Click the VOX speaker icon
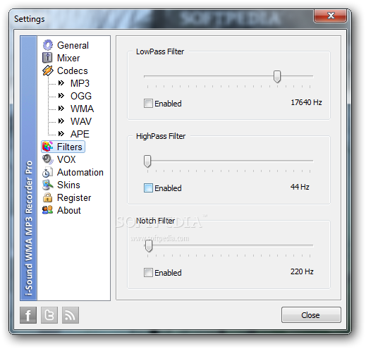Viewport: 366px width, 349px height. (48, 159)
